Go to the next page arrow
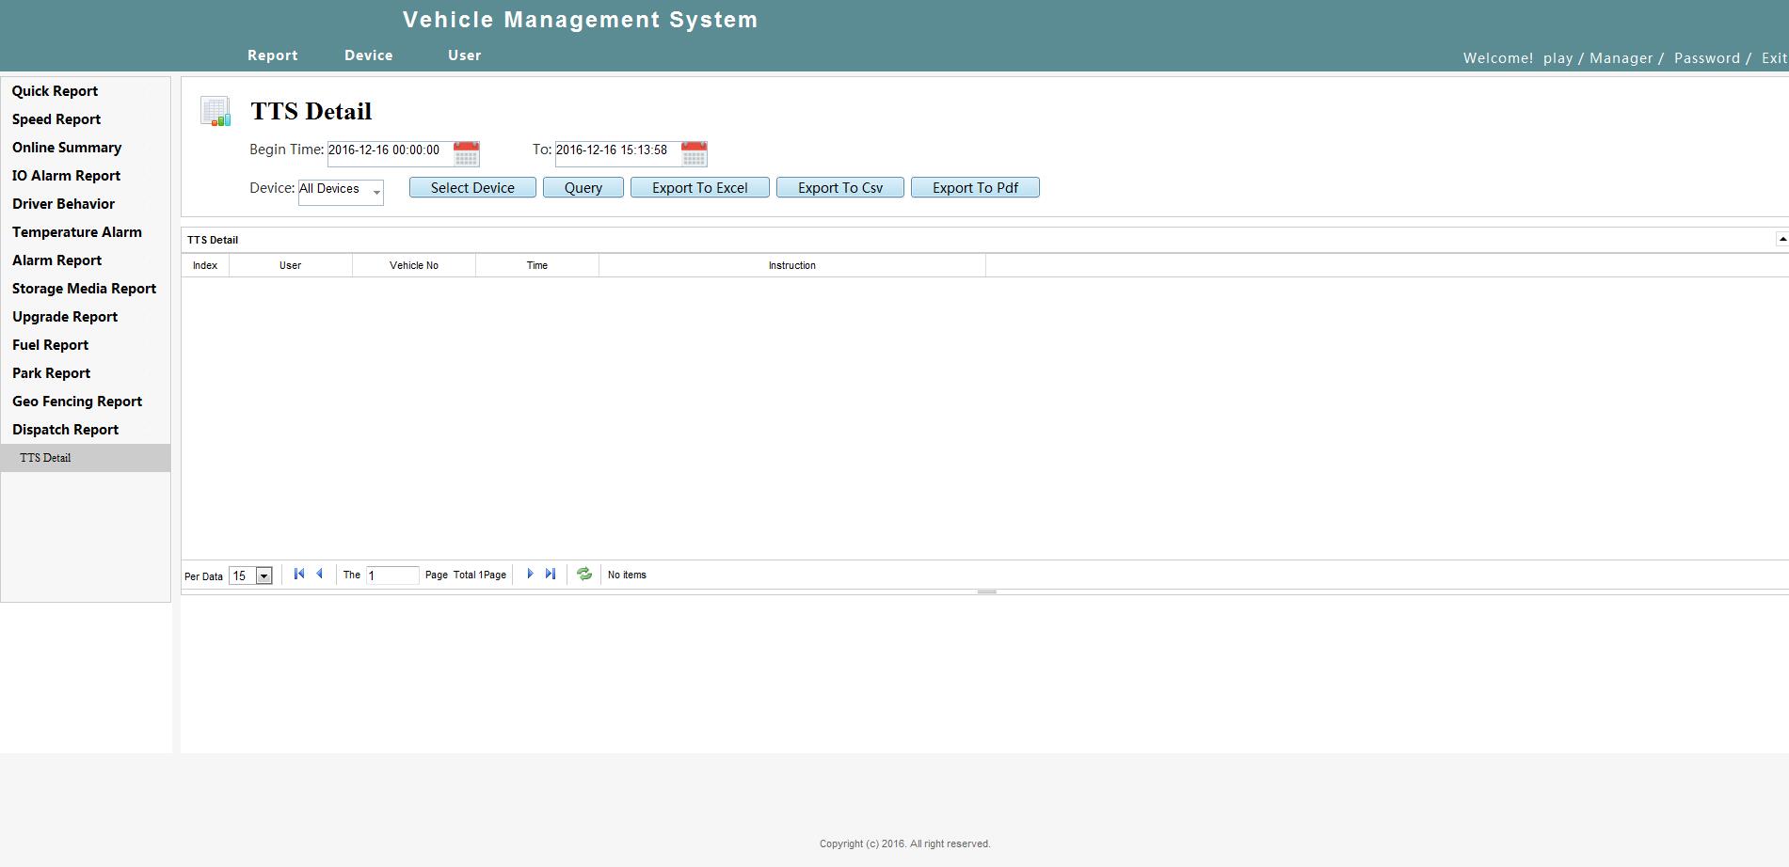1789x867 pixels. point(530,574)
